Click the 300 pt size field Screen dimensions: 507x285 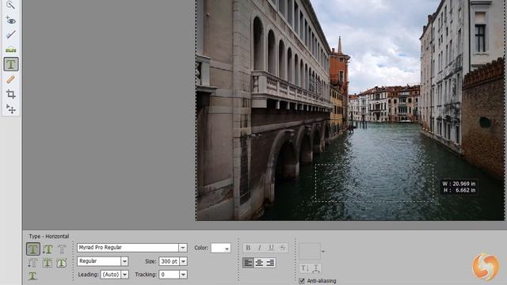click(x=169, y=261)
